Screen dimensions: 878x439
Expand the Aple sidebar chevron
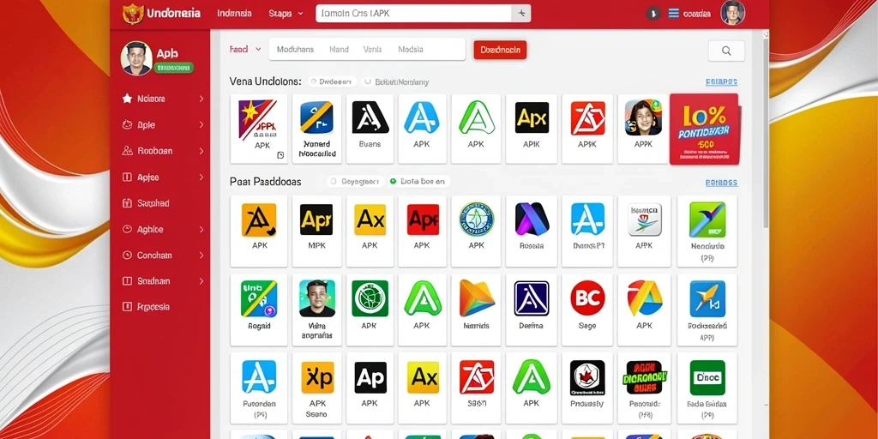coord(201,125)
